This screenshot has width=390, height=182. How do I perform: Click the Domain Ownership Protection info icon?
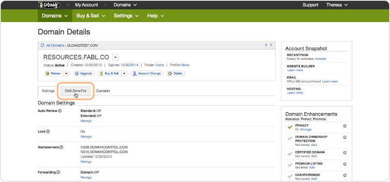pyautogui.click(x=345, y=137)
